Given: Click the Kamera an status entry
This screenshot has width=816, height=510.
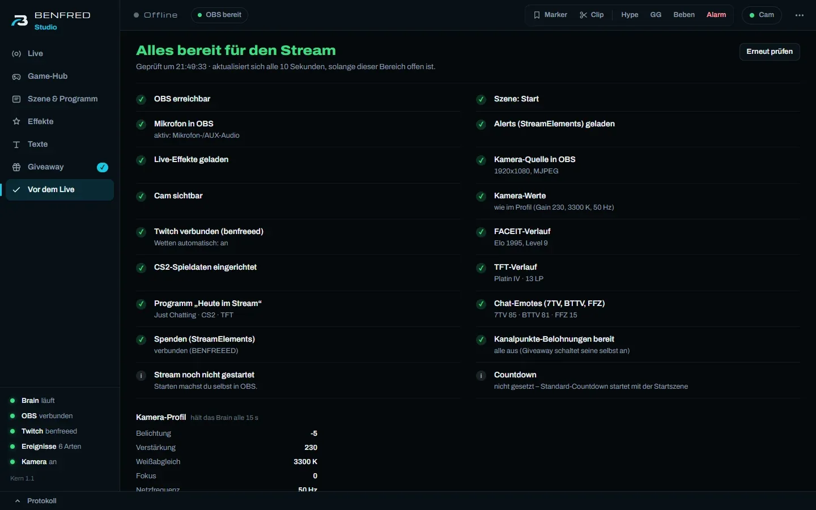Looking at the screenshot, I should (33, 462).
